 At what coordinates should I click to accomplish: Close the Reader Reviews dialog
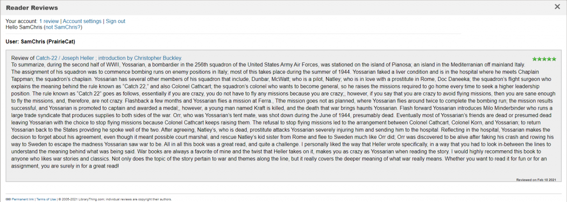(557, 7)
